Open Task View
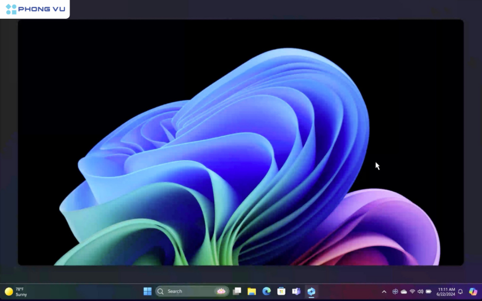Screen dimensions: 482x301 tap(237, 291)
